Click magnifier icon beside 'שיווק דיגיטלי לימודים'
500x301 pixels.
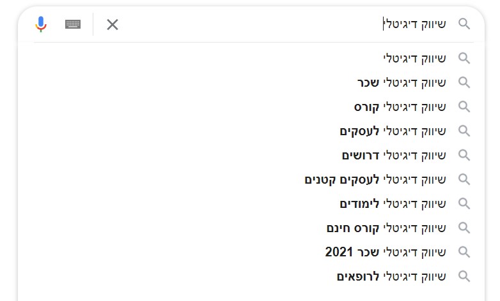[464, 203]
